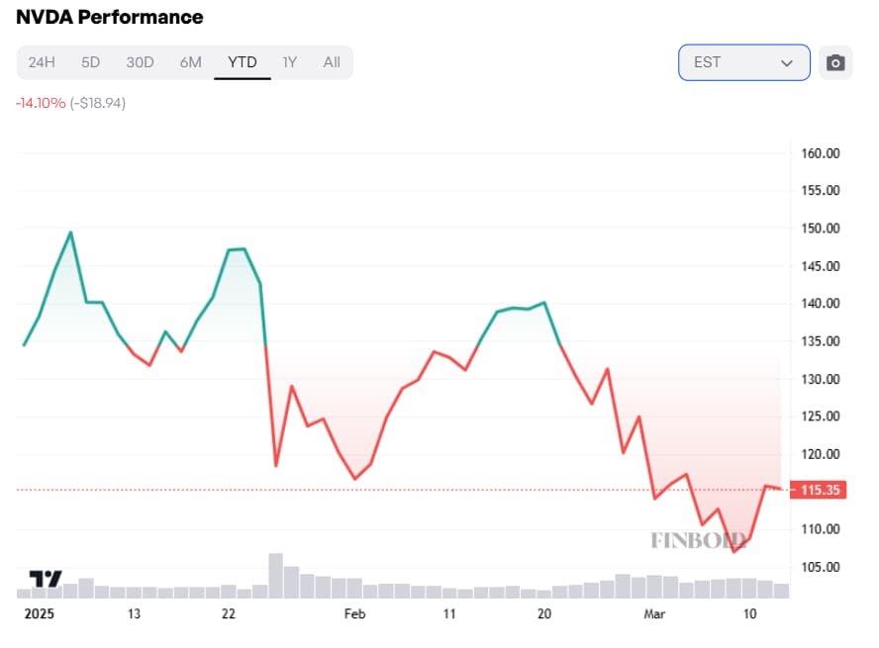This screenshot has height=648, width=879.
Task: Switch to the 1Y range tab
Action: (x=289, y=62)
